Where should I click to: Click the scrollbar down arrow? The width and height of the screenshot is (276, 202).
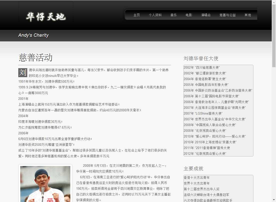click(274, 200)
